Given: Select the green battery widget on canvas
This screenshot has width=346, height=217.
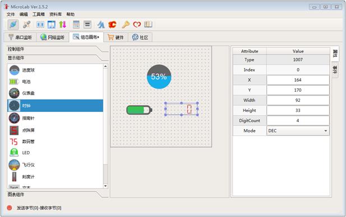Looking at the screenshot, I should (139, 110).
